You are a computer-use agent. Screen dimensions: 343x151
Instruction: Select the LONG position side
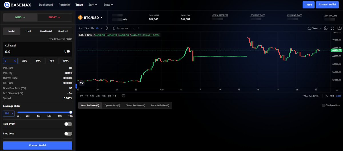pyautogui.click(x=20, y=17)
